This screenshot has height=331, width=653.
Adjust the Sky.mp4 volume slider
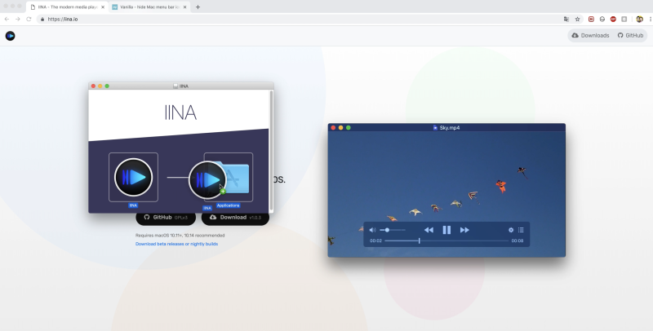[x=393, y=230]
